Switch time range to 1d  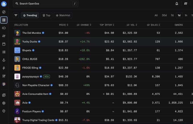click(179, 15)
